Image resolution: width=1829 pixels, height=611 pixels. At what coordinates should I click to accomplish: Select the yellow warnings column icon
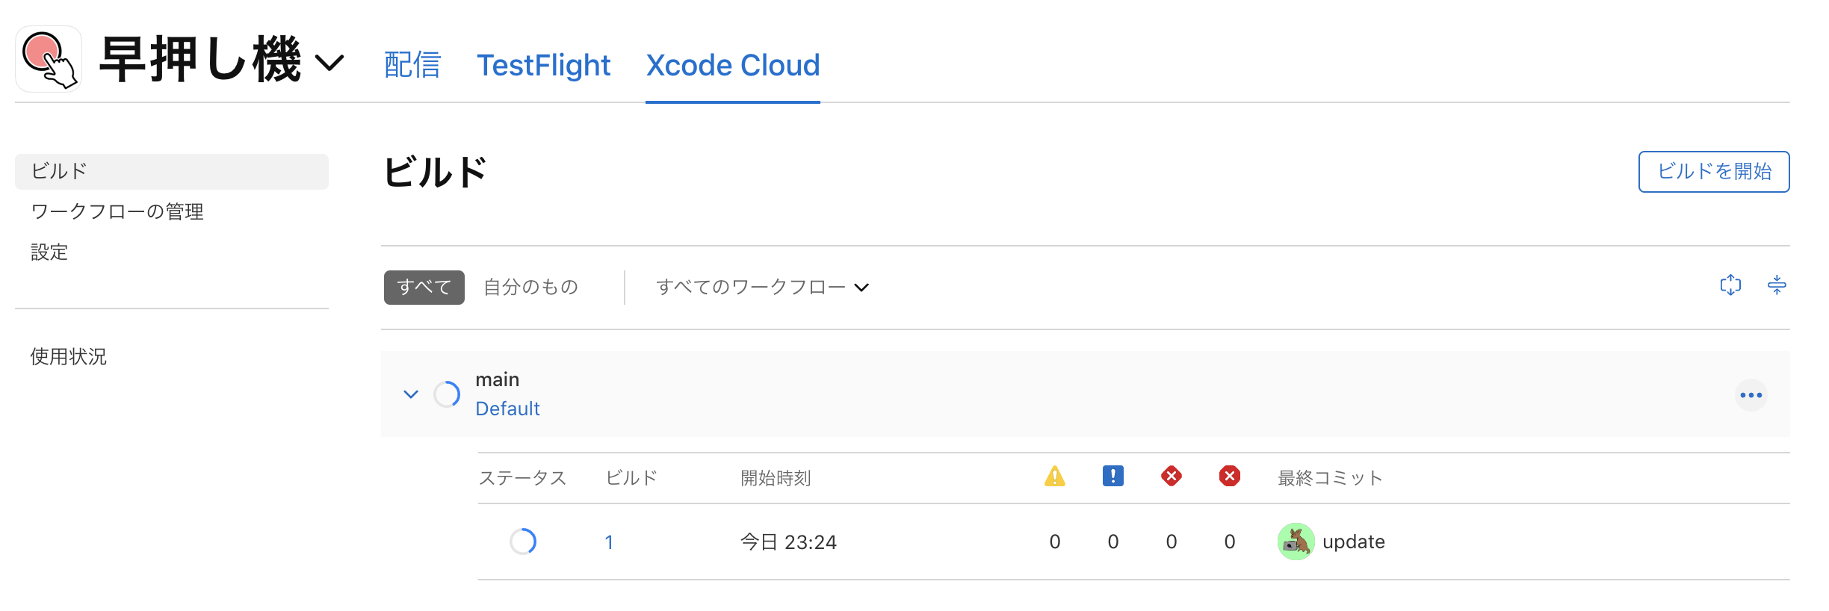click(x=1054, y=477)
